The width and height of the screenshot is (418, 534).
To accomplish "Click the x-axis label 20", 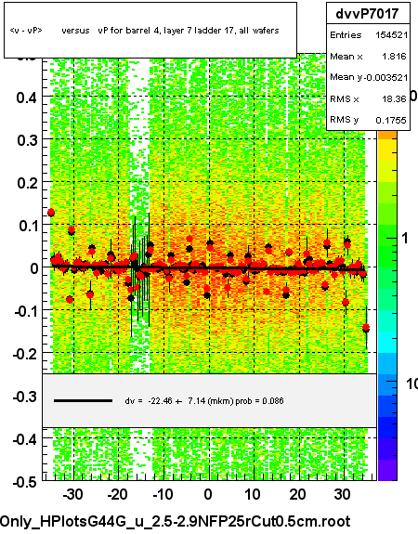I will coord(297,494).
